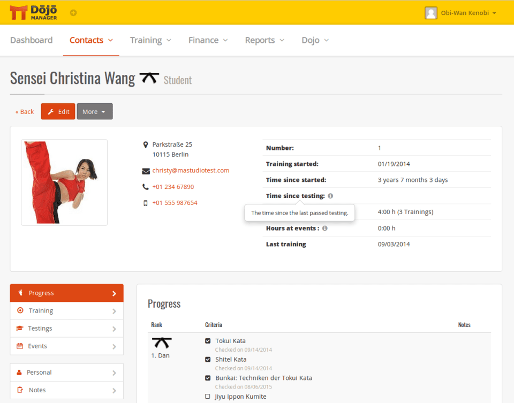514x403 pixels.
Task: Click the christy@mastudiotest.com email link
Action: click(191, 171)
